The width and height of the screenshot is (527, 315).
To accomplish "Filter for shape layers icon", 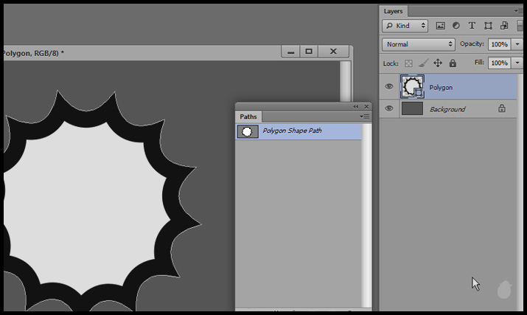I will coord(487,26).
